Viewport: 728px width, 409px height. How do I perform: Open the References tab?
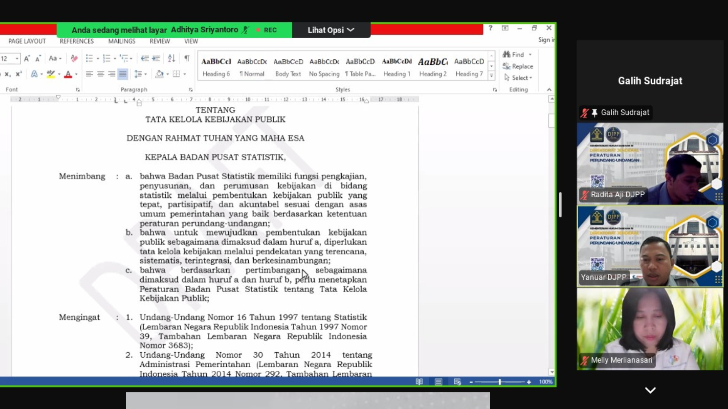point(77,41)
